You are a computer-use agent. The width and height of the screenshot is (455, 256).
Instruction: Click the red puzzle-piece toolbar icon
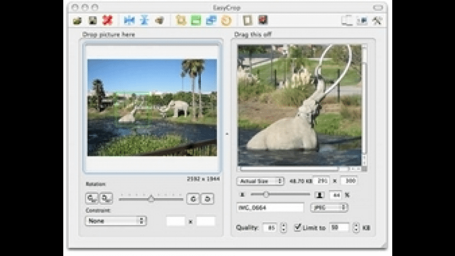tap(107, 20)
